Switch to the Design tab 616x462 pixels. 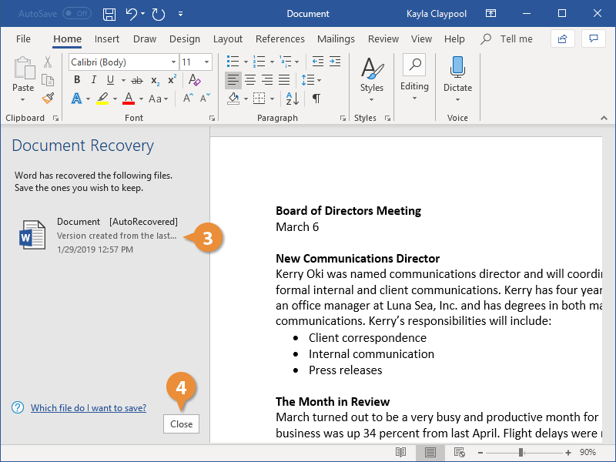185,39
